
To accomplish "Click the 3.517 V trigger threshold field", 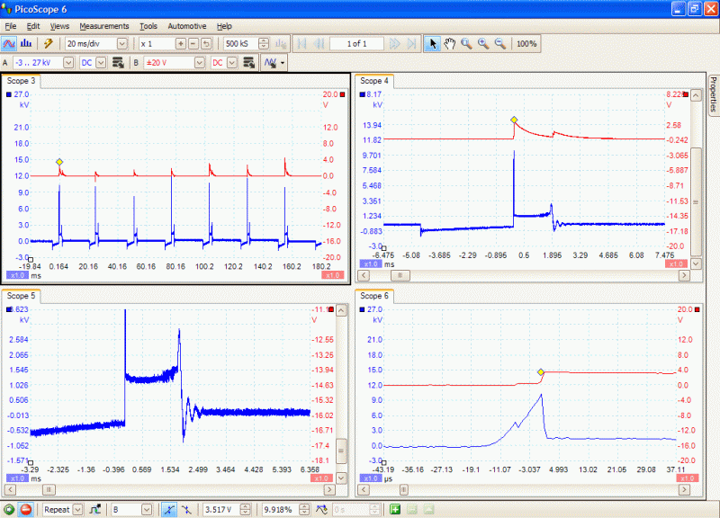I will [x=221, y=509].
